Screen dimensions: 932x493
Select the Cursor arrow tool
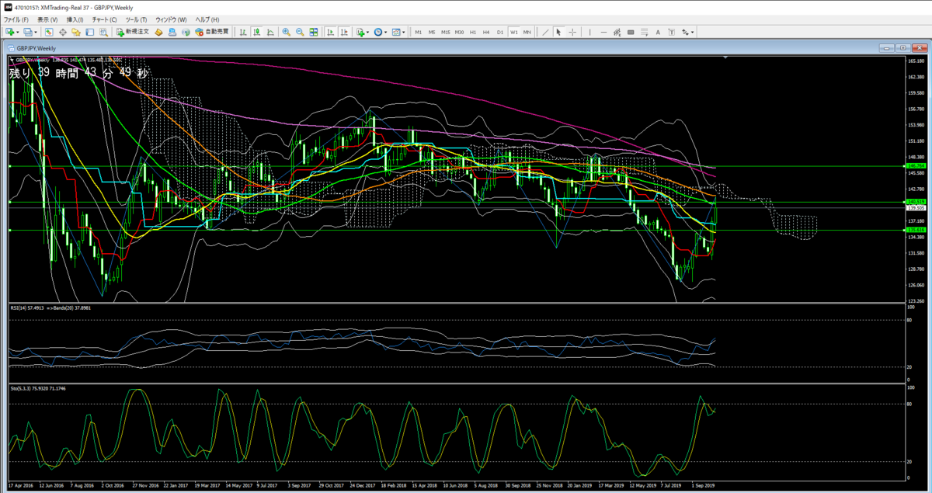[558, 32]
